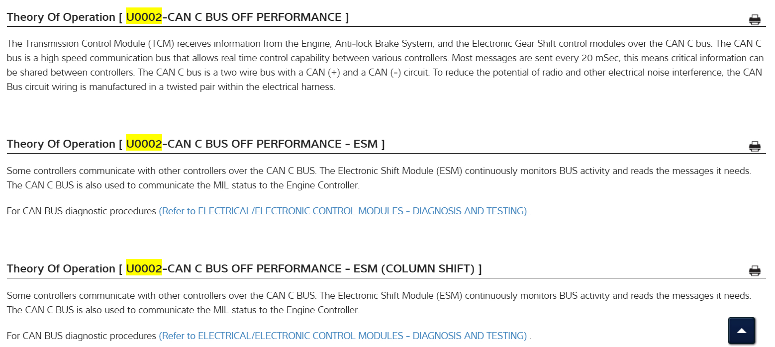
Task: Click the first Theory Of Operation heading
Action: pos(178,17)
